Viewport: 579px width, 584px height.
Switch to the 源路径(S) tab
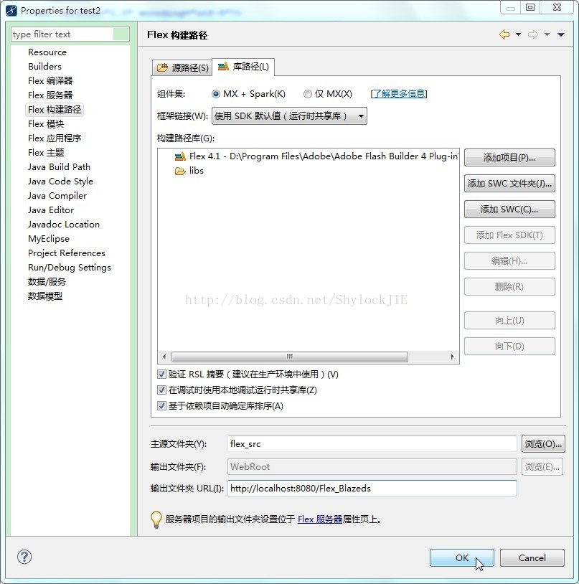182,67
